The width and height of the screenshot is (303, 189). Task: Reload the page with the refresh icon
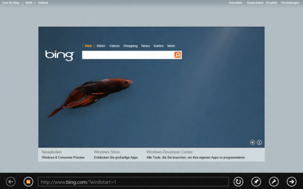tap(238, 182)
